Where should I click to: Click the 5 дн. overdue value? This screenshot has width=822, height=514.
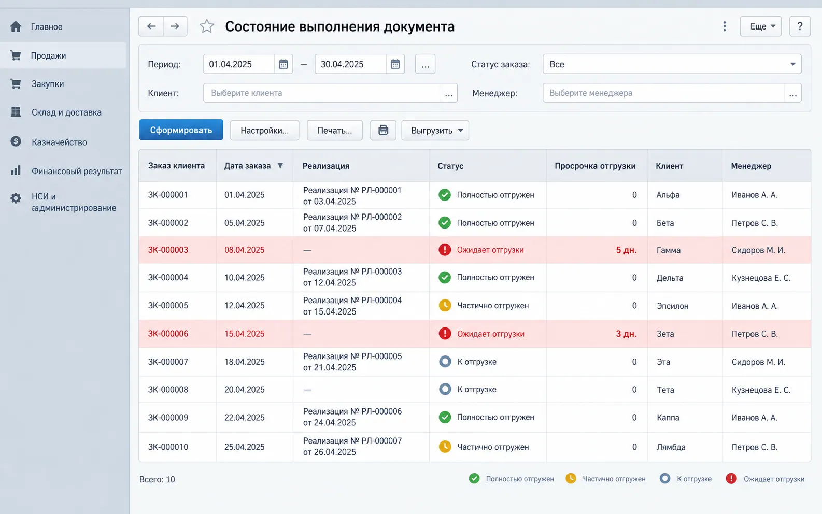pos(626,250)
